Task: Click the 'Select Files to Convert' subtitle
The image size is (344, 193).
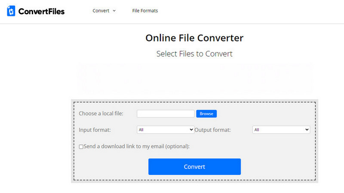Action: [x=194, y=54]
